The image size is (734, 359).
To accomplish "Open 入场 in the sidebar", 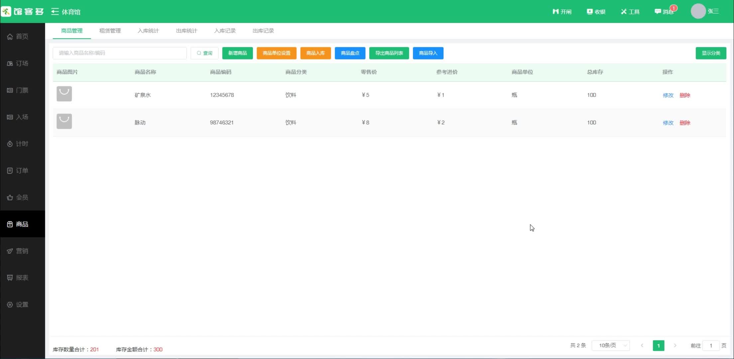I will click(x=23, y=117).
